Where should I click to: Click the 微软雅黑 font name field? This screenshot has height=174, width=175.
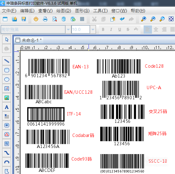pos(33,29)
